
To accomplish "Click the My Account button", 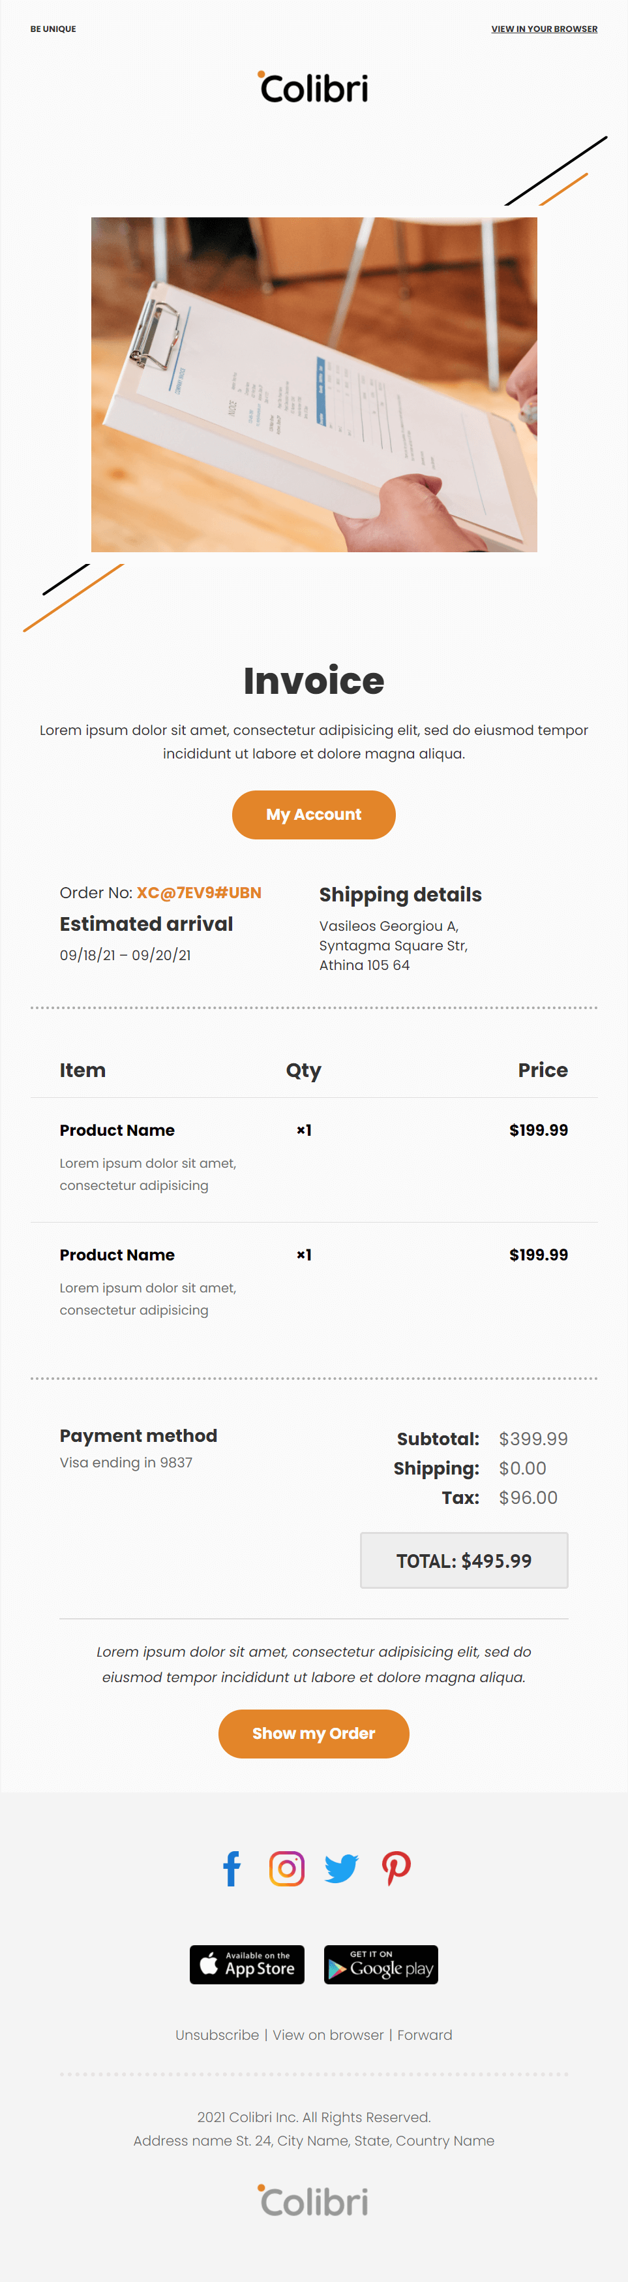I will pyautogui.click(x=314, y=814).
